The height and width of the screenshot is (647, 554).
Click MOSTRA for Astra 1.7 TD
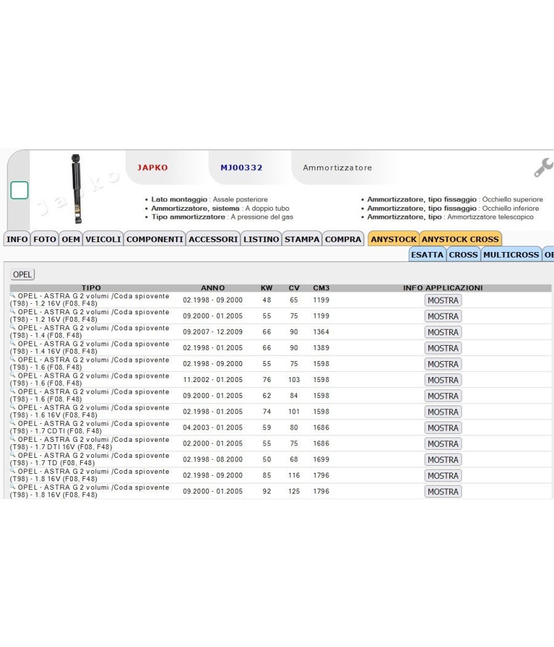443,460
